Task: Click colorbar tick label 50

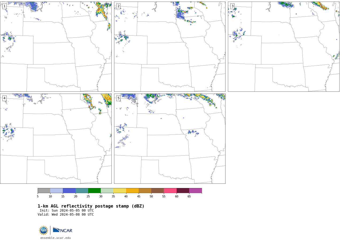Action: coord(151,197)
